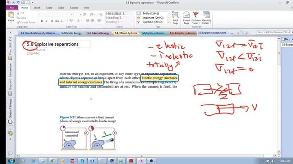Open the Paste options arrow
Image resolution: width=293 pixels, height=164 pixels.
tap(11, 23)
